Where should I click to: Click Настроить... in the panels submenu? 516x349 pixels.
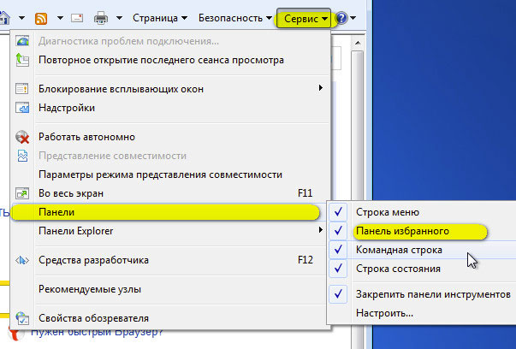[384, 312]
